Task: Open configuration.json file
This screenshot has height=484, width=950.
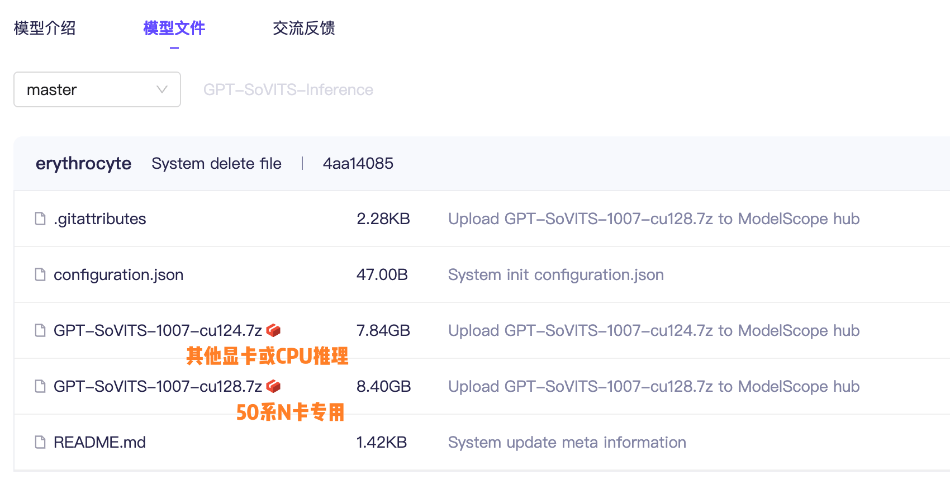Action: [118, 274]
